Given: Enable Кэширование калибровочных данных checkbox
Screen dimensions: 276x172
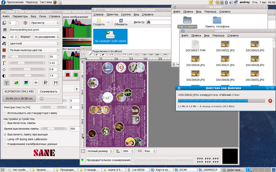Looking at the screenshot, I should tap(5, 144).
